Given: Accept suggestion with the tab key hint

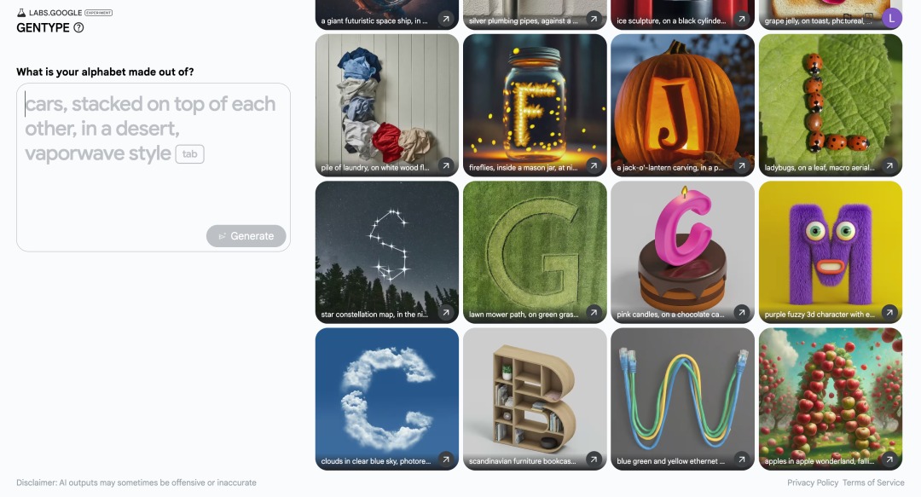Looking at the screenshot, I should pos(189,154).
